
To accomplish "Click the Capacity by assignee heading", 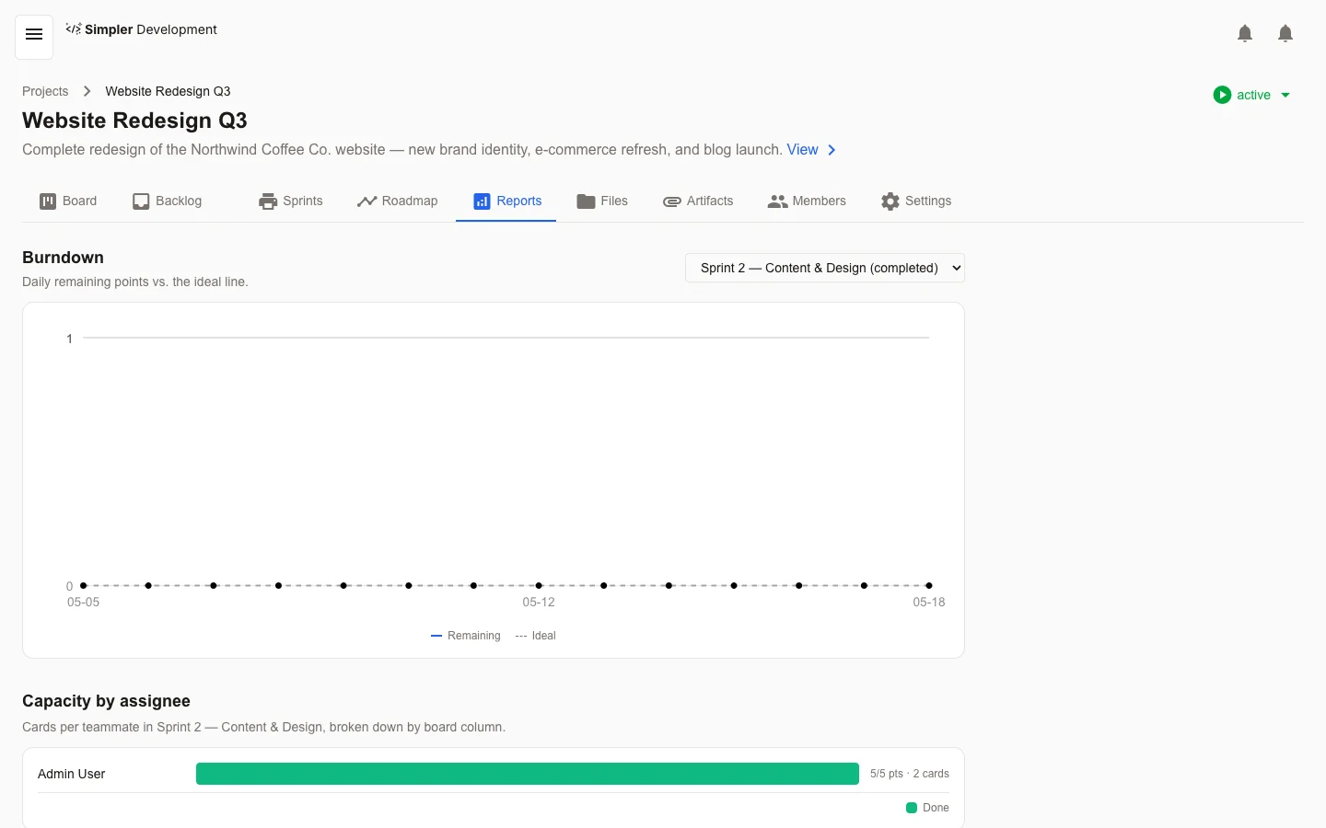I will click(x=106, y=701).
